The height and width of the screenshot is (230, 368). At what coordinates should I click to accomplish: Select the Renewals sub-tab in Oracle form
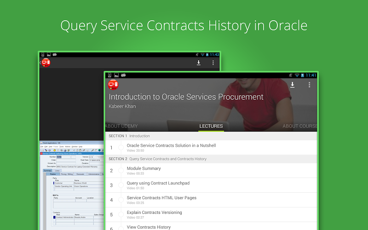80,174
